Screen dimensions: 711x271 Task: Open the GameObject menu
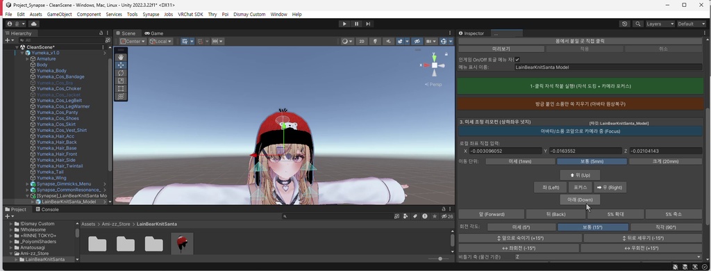60,15
